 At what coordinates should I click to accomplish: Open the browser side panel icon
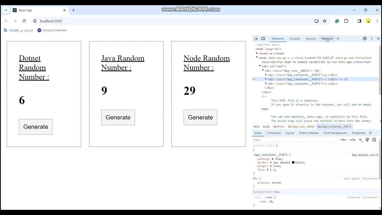pos(359,21)
